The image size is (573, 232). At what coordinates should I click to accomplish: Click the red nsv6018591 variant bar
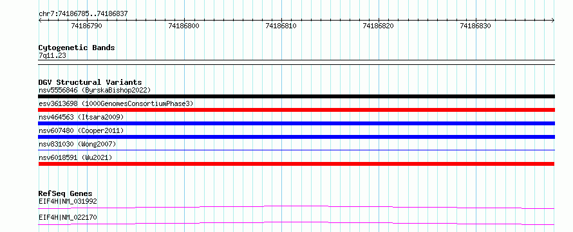coord(296,164)
